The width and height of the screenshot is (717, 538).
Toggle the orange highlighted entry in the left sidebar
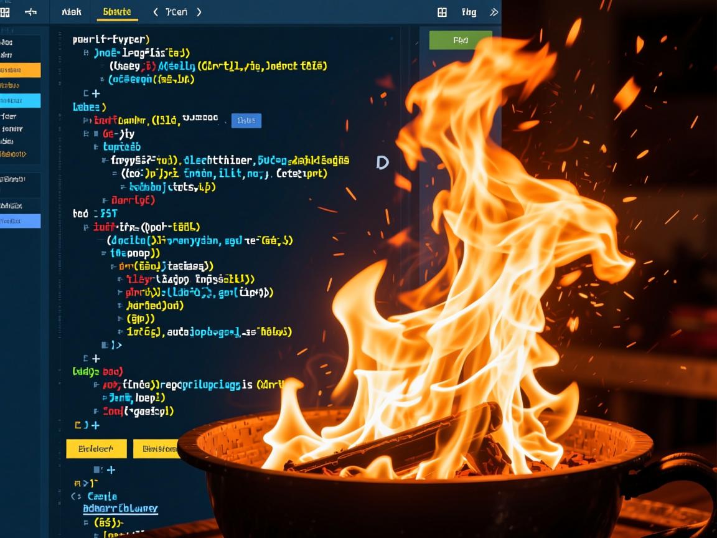pyautogui.click(x=20, y=70)
